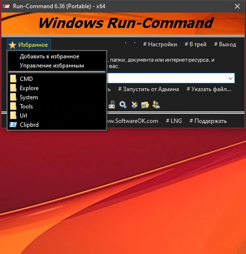Viewport: 246px width, 254px height.
Task: Click the Clipbrd blue icon
Action: click(13, 124)
